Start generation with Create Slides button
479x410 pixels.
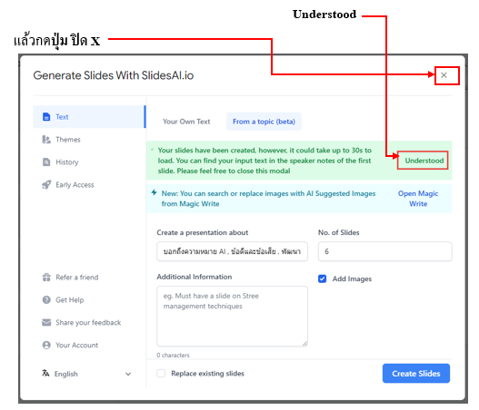(x=416, y=374)
